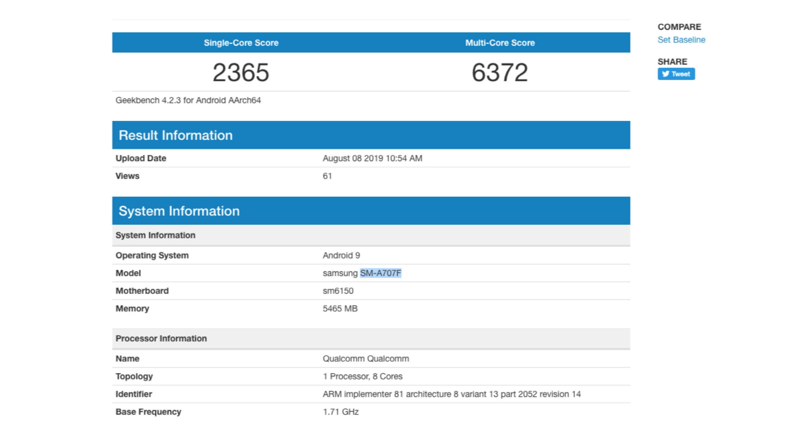786x440 pixels.
Task: Click the System Information blue header
Action: point(179,211)
